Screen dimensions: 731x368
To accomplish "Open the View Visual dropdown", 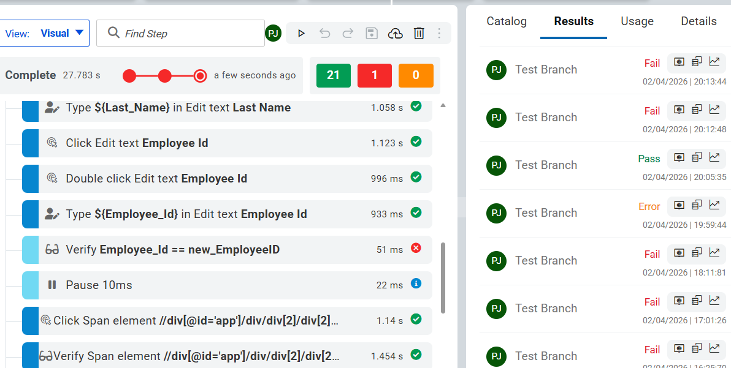I will pos(46,33).
